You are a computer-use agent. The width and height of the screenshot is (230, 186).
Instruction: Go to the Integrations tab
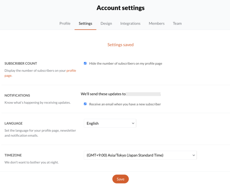[130, 24]
